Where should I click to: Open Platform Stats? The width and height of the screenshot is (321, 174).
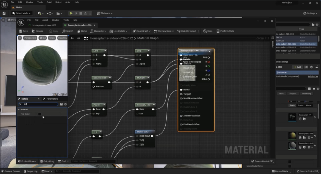[x=225, y=31]
